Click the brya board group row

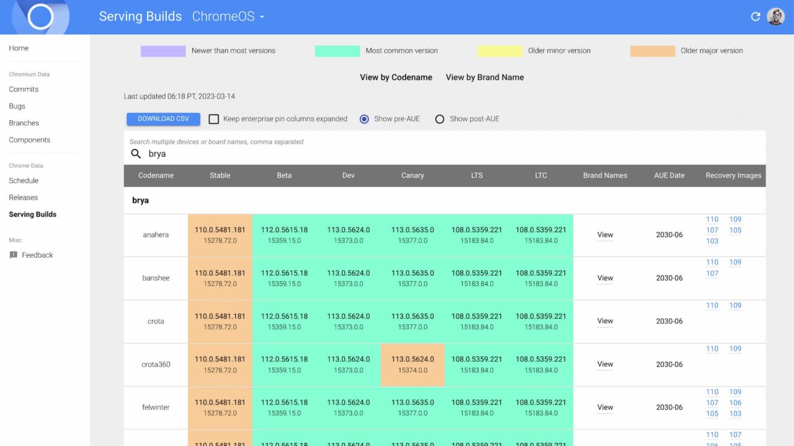pos(444,201)
